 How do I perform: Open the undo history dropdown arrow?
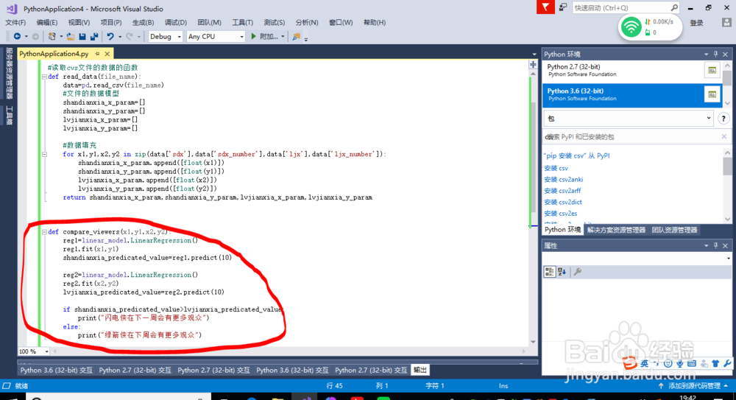[120, 37]
